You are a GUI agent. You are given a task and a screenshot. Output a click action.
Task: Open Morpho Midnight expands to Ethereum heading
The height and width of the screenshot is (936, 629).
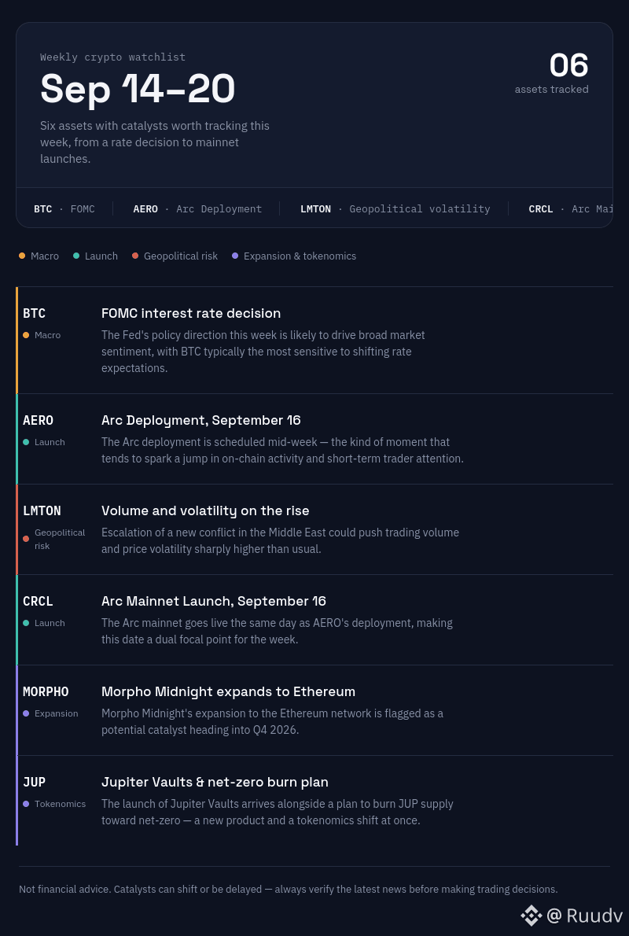pyautogui.click(x=229, y=692)
